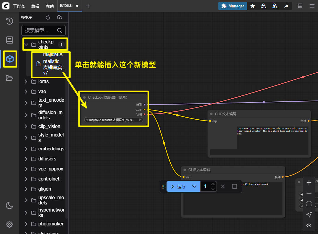Click the share arrow icon in top bar
This screenshot has width=318, height=234.
click(x=286, y=6)
